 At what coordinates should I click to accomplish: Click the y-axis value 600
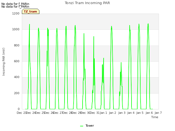(x=17, y=61)
